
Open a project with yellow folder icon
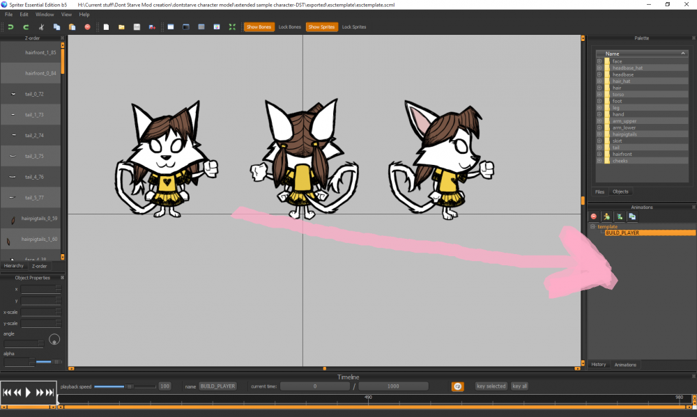121,27
